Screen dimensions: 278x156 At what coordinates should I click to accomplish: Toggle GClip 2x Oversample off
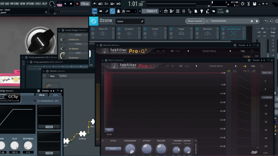[x=47, y=101]
